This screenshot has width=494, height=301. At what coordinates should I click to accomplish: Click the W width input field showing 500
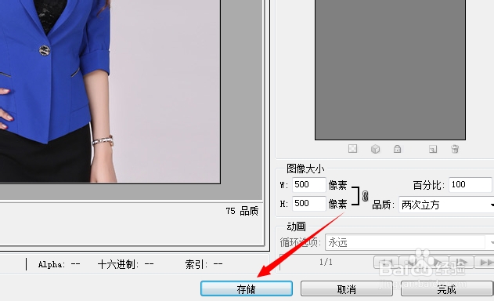tap(308, 184)
